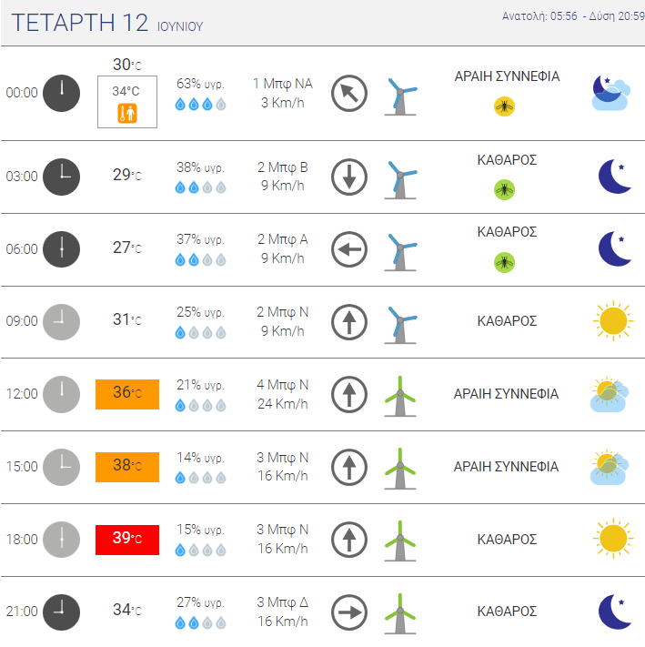Click the dark clock icon at 00:00
Image resolution: width=645 pixels, height=647 pixels.
tap(62, 93)
